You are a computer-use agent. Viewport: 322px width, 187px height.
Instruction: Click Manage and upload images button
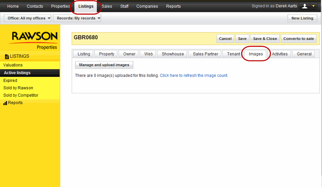click(104, 65)
